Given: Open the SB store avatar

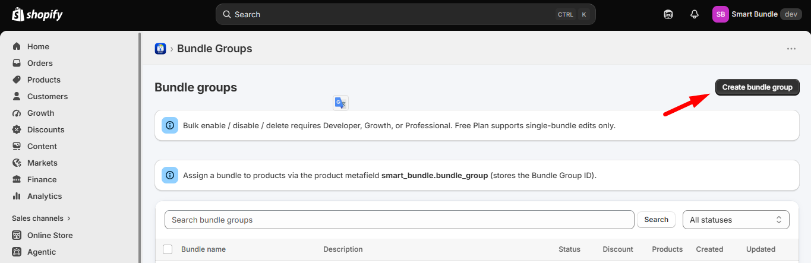Looking at the screenshot, I should pos(721,14).
